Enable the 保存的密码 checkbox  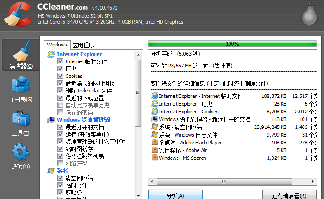pos(60,112)
